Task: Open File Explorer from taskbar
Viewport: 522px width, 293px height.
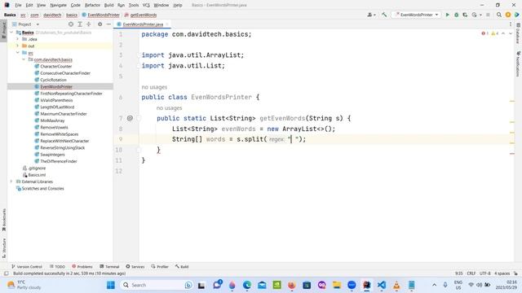Action: (x=337, y=285)
